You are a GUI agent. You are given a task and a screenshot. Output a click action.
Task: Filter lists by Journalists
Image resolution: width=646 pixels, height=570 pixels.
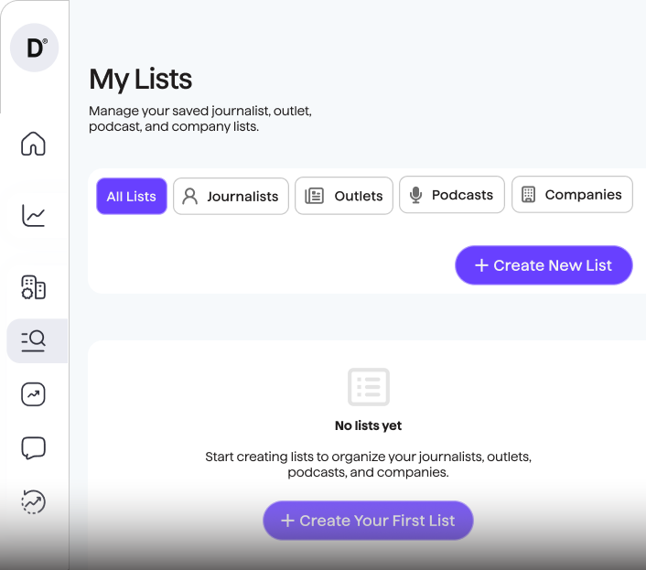(231, 196)
